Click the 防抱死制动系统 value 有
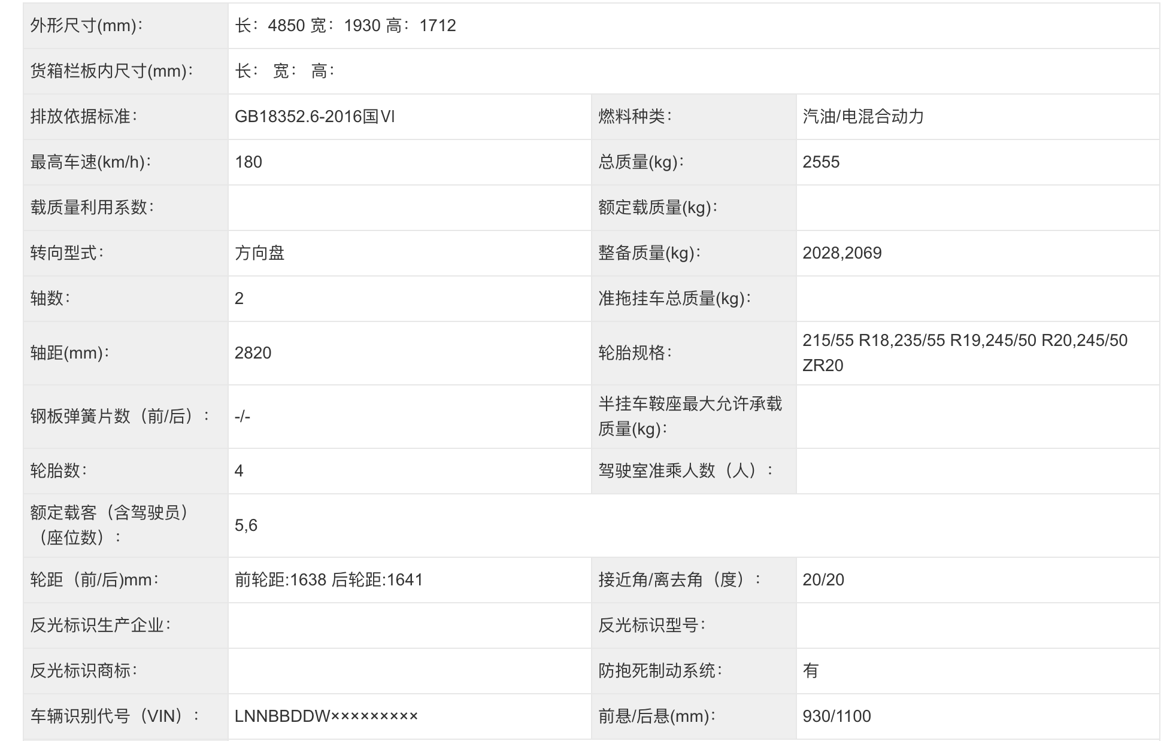 point(811,671)
